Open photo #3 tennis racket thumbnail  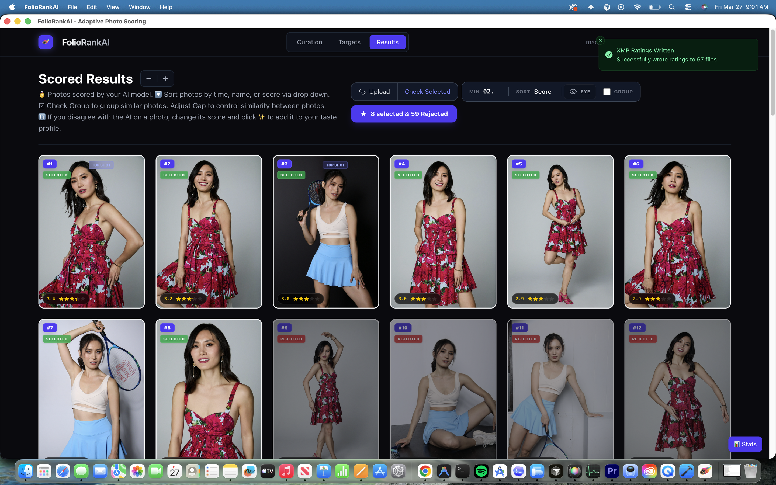point(326,232)
